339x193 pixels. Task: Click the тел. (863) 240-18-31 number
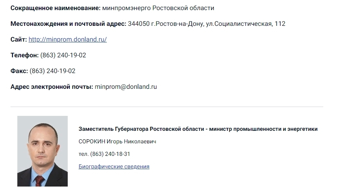(104, 154)
